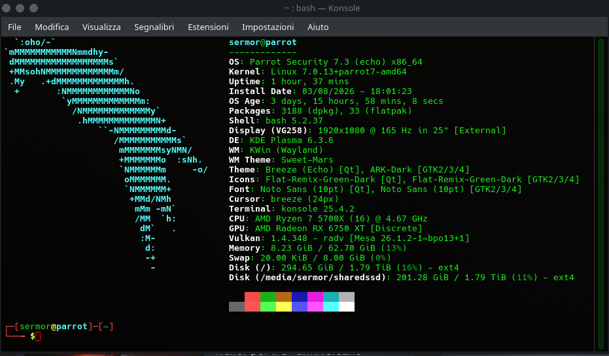Click the Disk (/) usage line

(343, 268)
